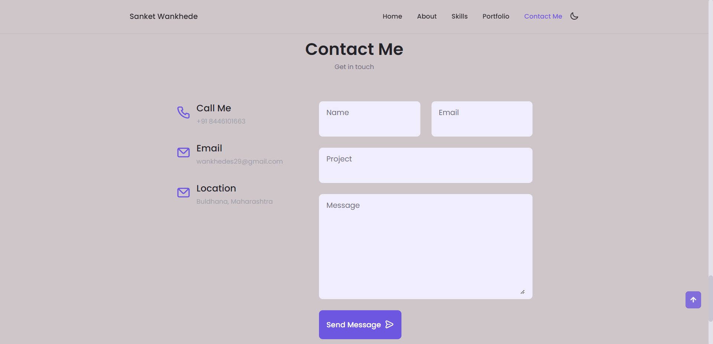Viewport: 713px width, 344px height.
Task: Open the Home navigation link
Action: coord(392,16)
